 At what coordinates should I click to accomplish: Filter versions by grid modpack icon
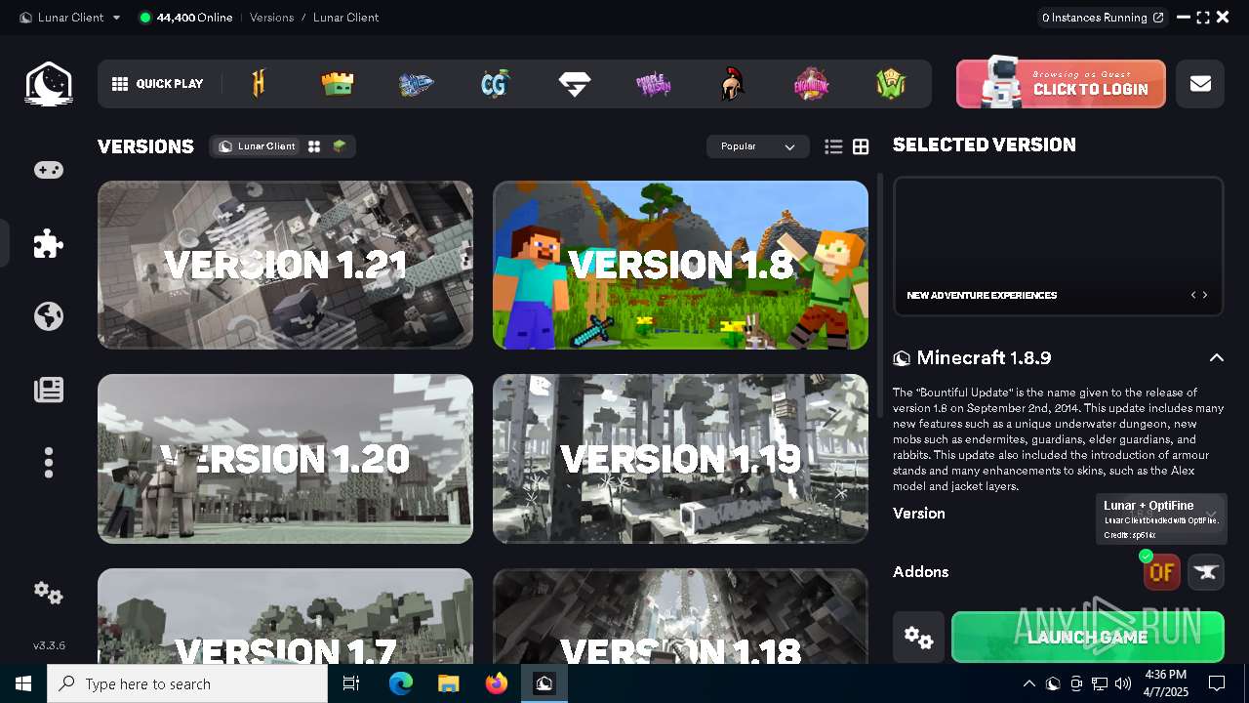pyautogui.click(x=314, y=146)
